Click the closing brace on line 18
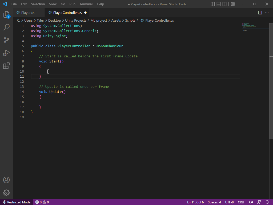This screenshot has height=205, width=273. pyautogui.click(x=32, y=112)
